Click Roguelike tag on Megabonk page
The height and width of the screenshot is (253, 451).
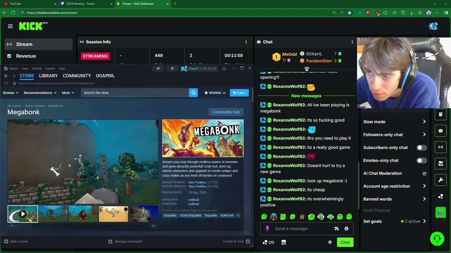170,215
